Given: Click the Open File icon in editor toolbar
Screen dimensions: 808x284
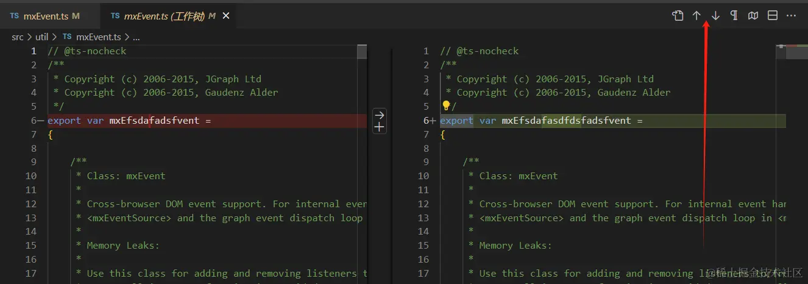Looking at the screenshot, I should [x=678, y=16].
